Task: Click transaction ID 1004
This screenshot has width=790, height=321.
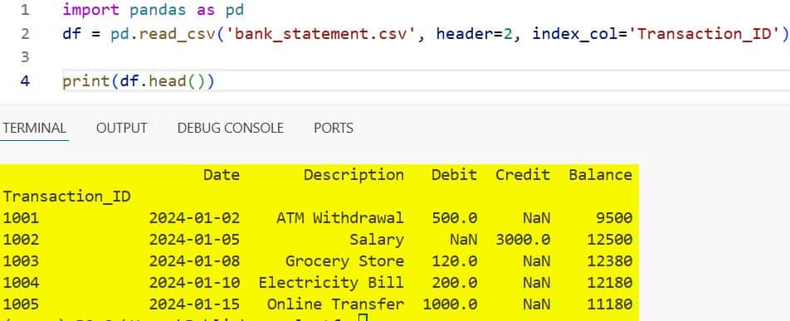Action: pyautogui.click(x=21, y=283)
